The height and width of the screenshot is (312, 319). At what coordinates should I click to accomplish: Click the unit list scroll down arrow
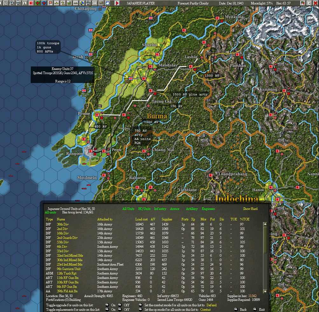[265, 291]
